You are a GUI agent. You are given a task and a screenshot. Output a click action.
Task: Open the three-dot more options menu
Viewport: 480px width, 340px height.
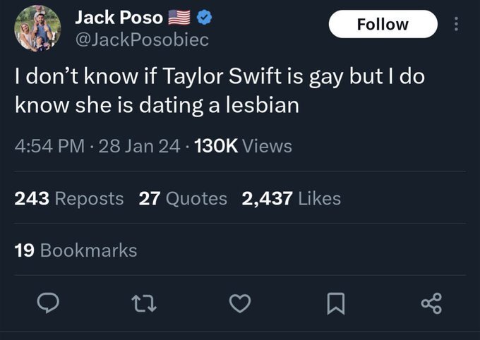(x=457, y=25)
